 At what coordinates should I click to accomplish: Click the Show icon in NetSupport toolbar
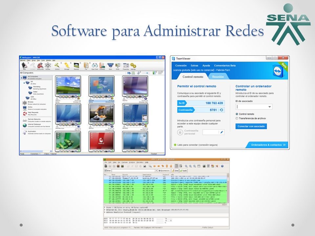(x=118, y=66)
